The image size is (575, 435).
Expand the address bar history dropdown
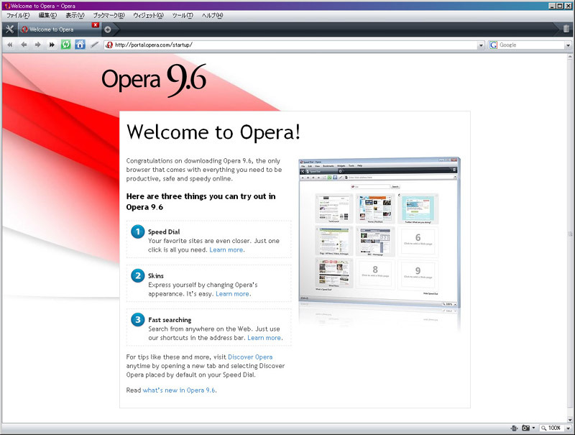click(481, 45)
